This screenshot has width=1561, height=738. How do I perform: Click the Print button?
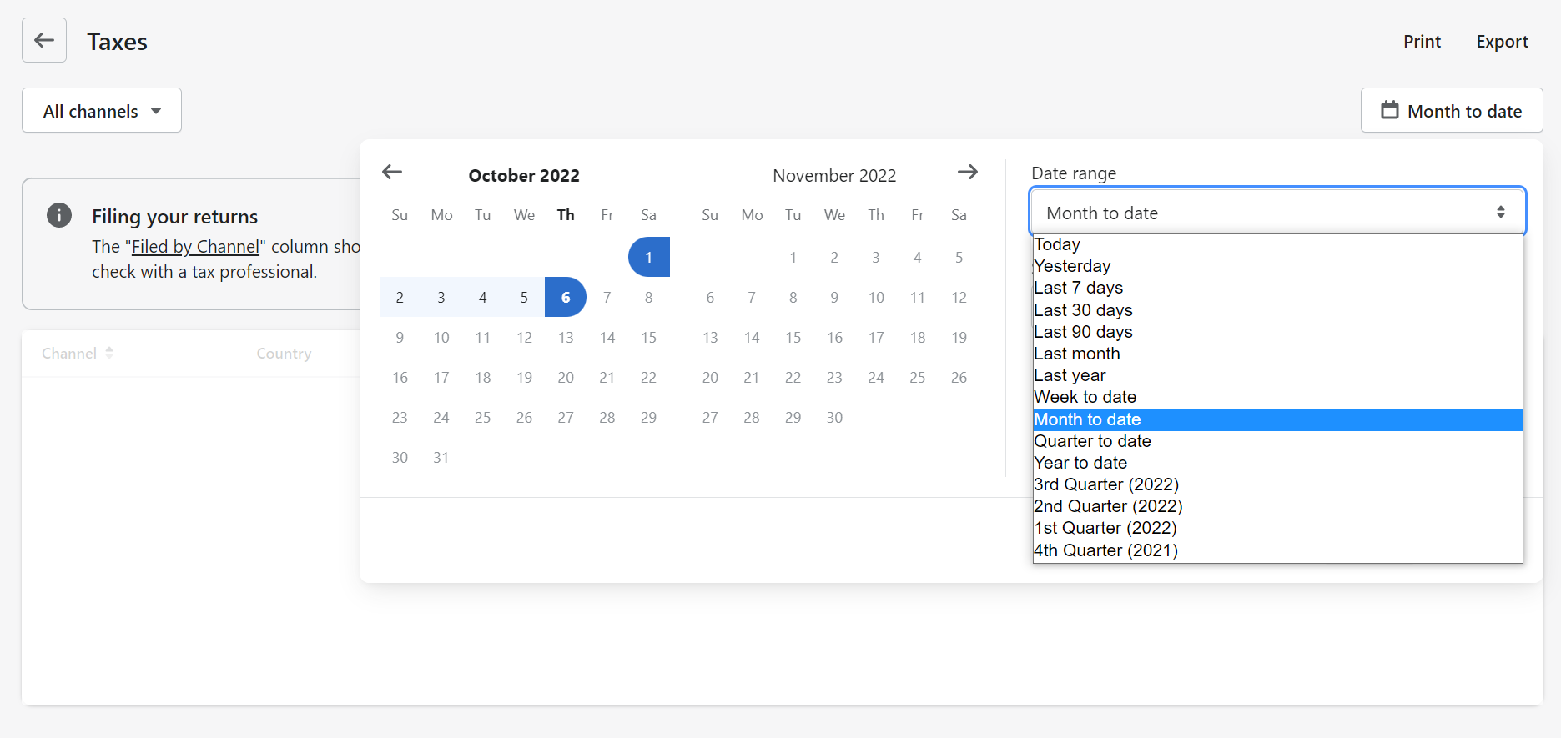pyautogui.click(x=1422, y=42)
